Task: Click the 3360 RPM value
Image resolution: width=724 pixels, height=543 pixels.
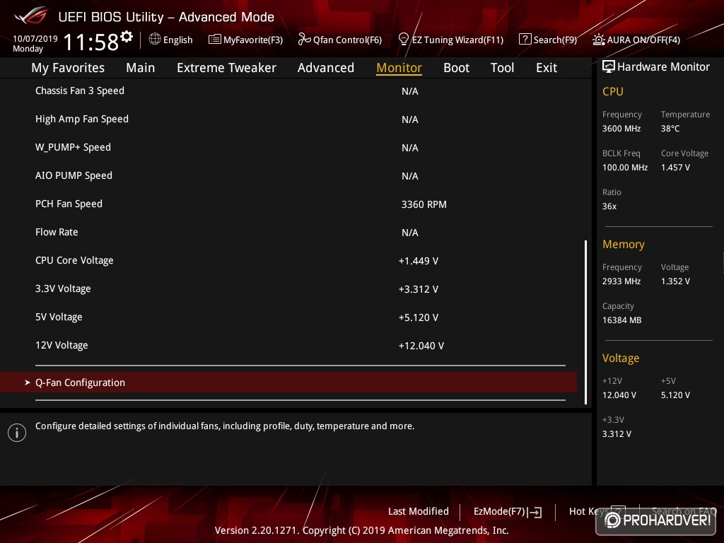Action: click(x=424, y=204)
